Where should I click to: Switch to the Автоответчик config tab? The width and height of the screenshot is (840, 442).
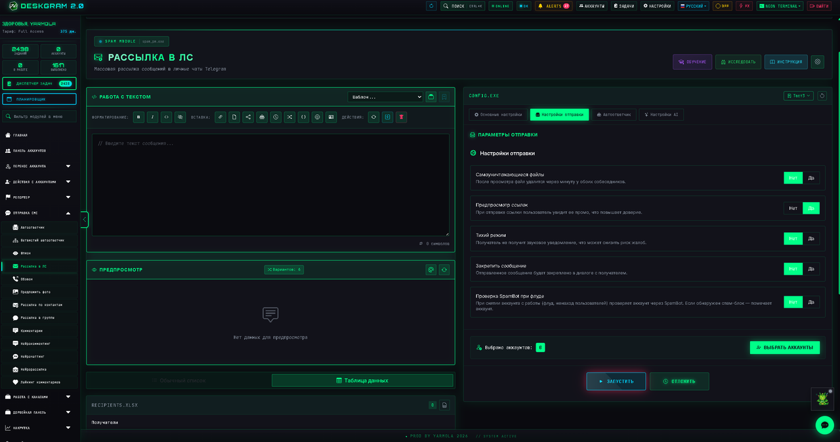(x=614, y=115)
